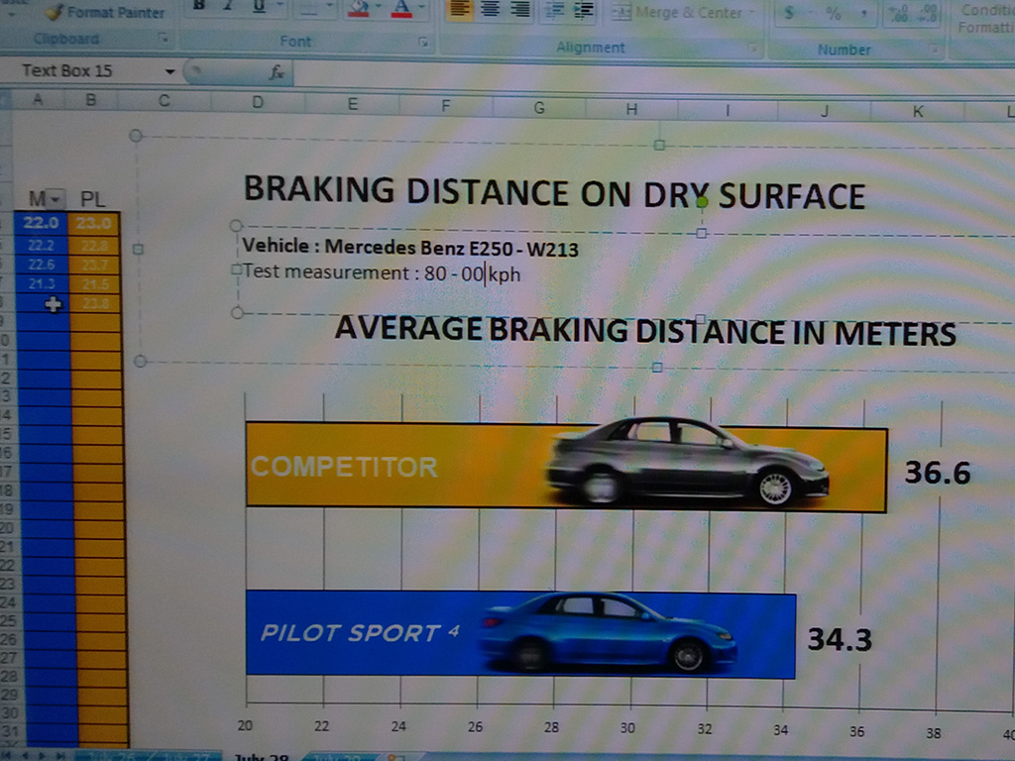
Task: Apply Percent Style
Action: (x=833, y=14)
